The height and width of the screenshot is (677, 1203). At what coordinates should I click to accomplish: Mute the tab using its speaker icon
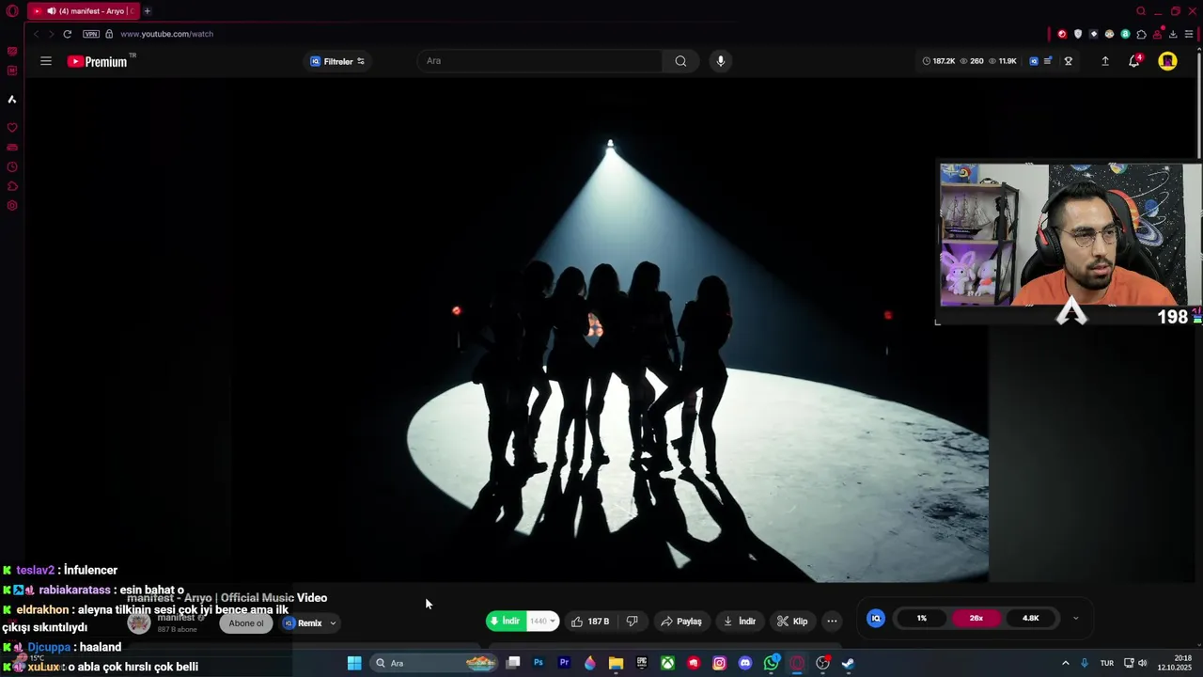(x=52, y=11)
